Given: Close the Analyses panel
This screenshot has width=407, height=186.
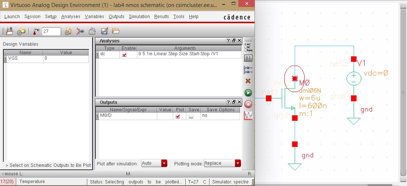Looking at the screenshot, I should (x=239, y=41).
